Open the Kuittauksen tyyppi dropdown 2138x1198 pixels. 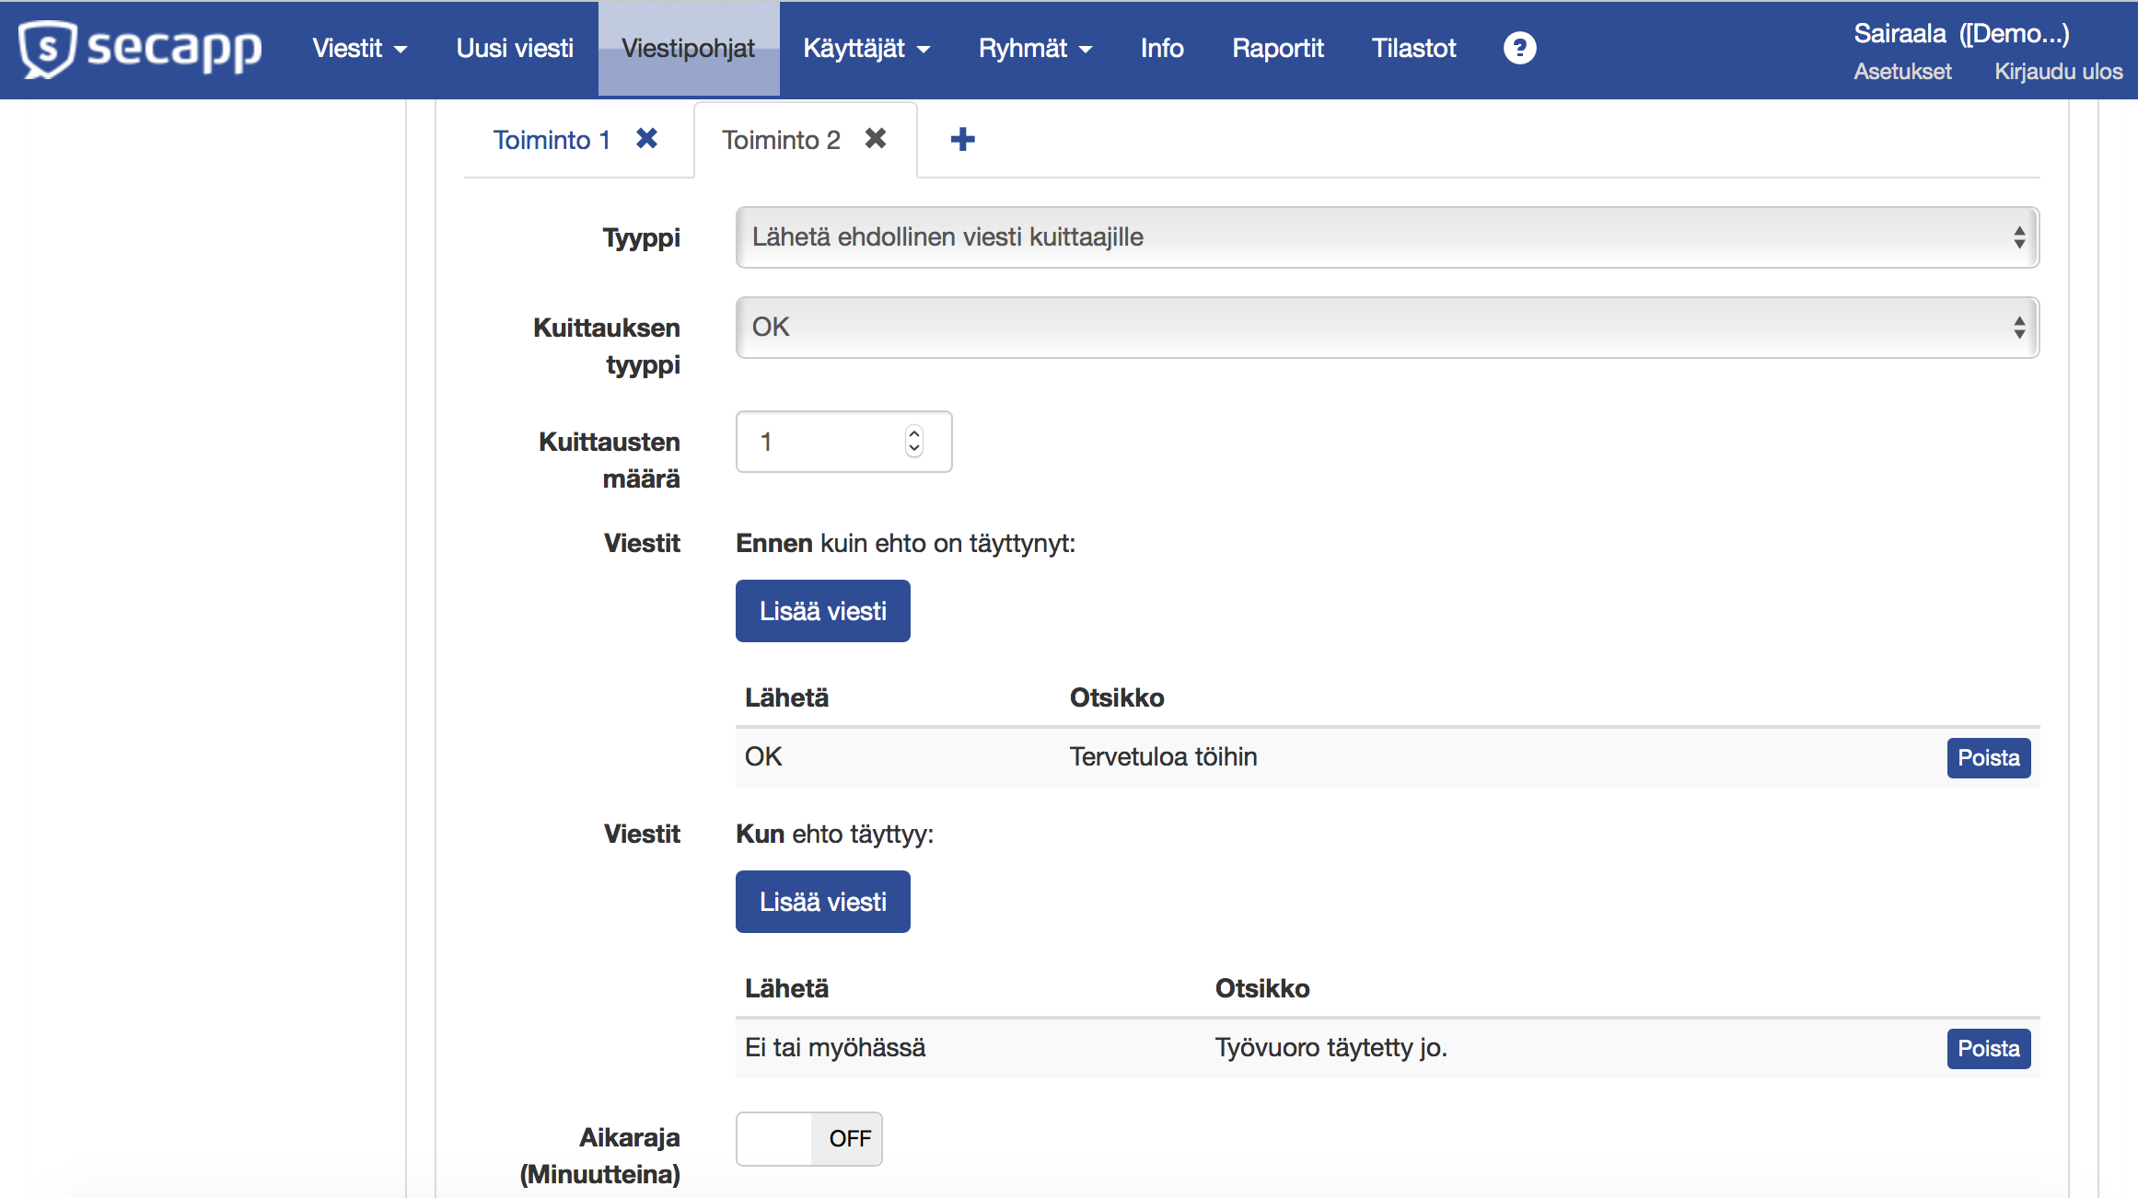[1387, 328]
